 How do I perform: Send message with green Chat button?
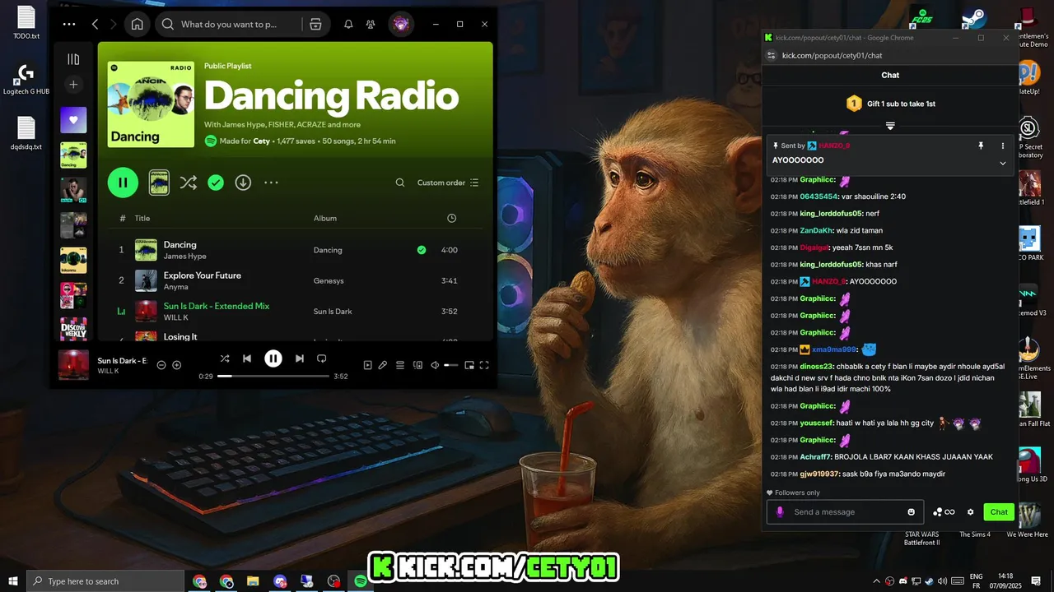click(x=999, y=511)
